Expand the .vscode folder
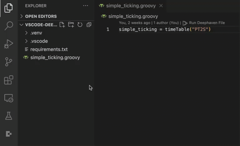This screenshot has width=240, height=146. pyautogui.click(x=39, y=41)
